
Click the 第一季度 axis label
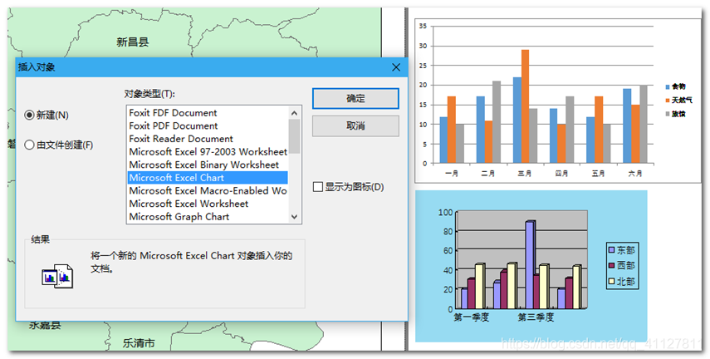(x=472, y=317)
